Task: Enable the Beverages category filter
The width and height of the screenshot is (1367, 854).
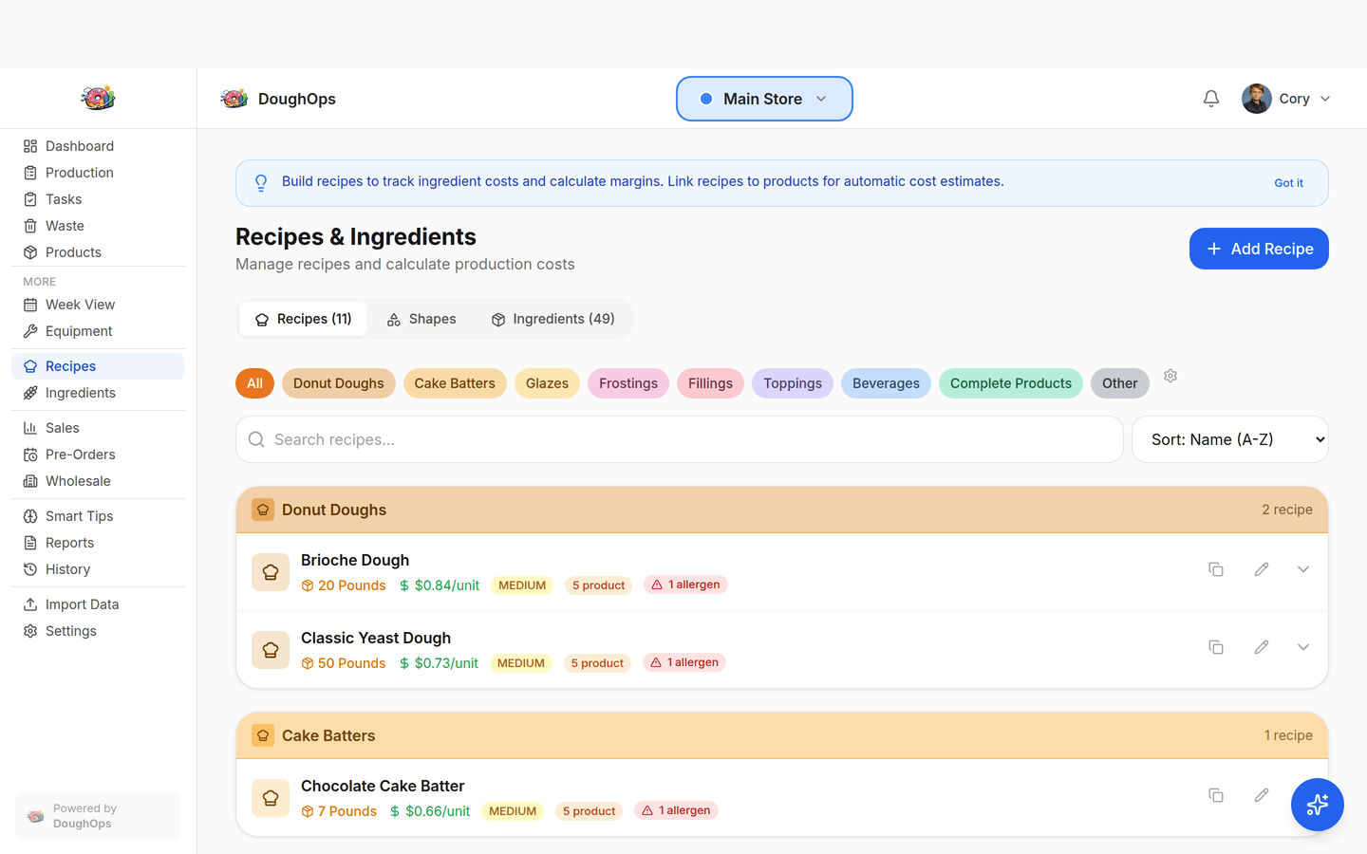Action: click(886, 382)
